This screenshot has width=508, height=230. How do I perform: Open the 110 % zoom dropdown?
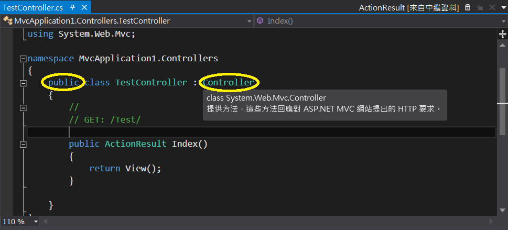pos(36,222)
